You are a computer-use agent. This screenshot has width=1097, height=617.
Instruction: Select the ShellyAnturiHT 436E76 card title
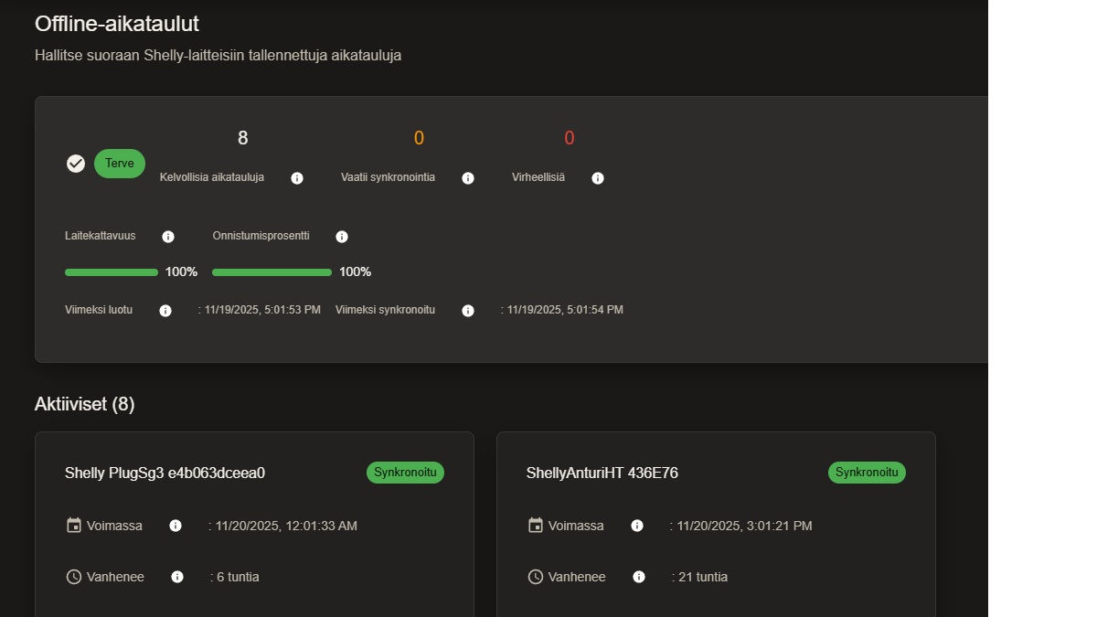click(602, 473)
